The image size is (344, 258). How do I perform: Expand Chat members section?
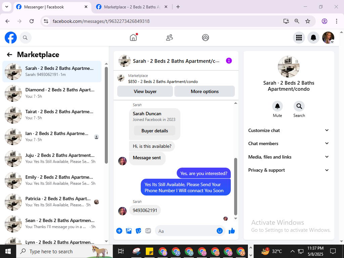[289, 143]
